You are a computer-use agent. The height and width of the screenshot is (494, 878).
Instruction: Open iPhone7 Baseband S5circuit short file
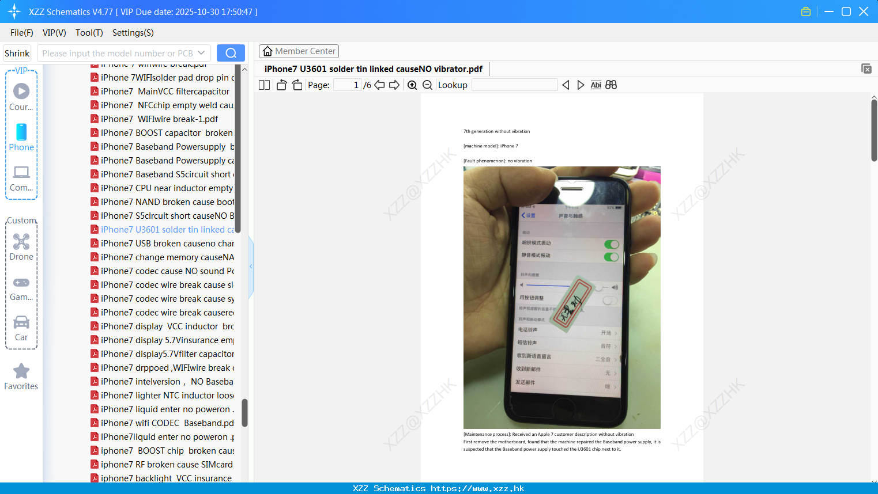click(162, 174)
